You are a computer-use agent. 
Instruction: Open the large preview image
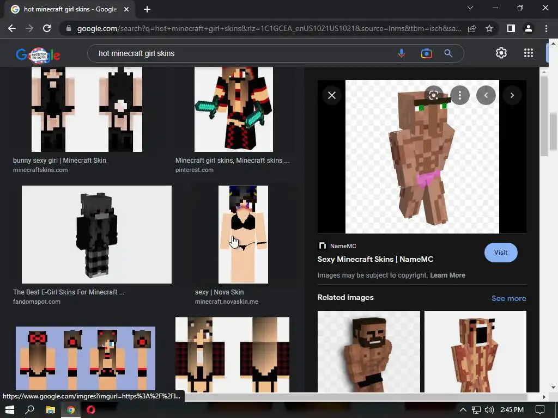tap(422, 157)
